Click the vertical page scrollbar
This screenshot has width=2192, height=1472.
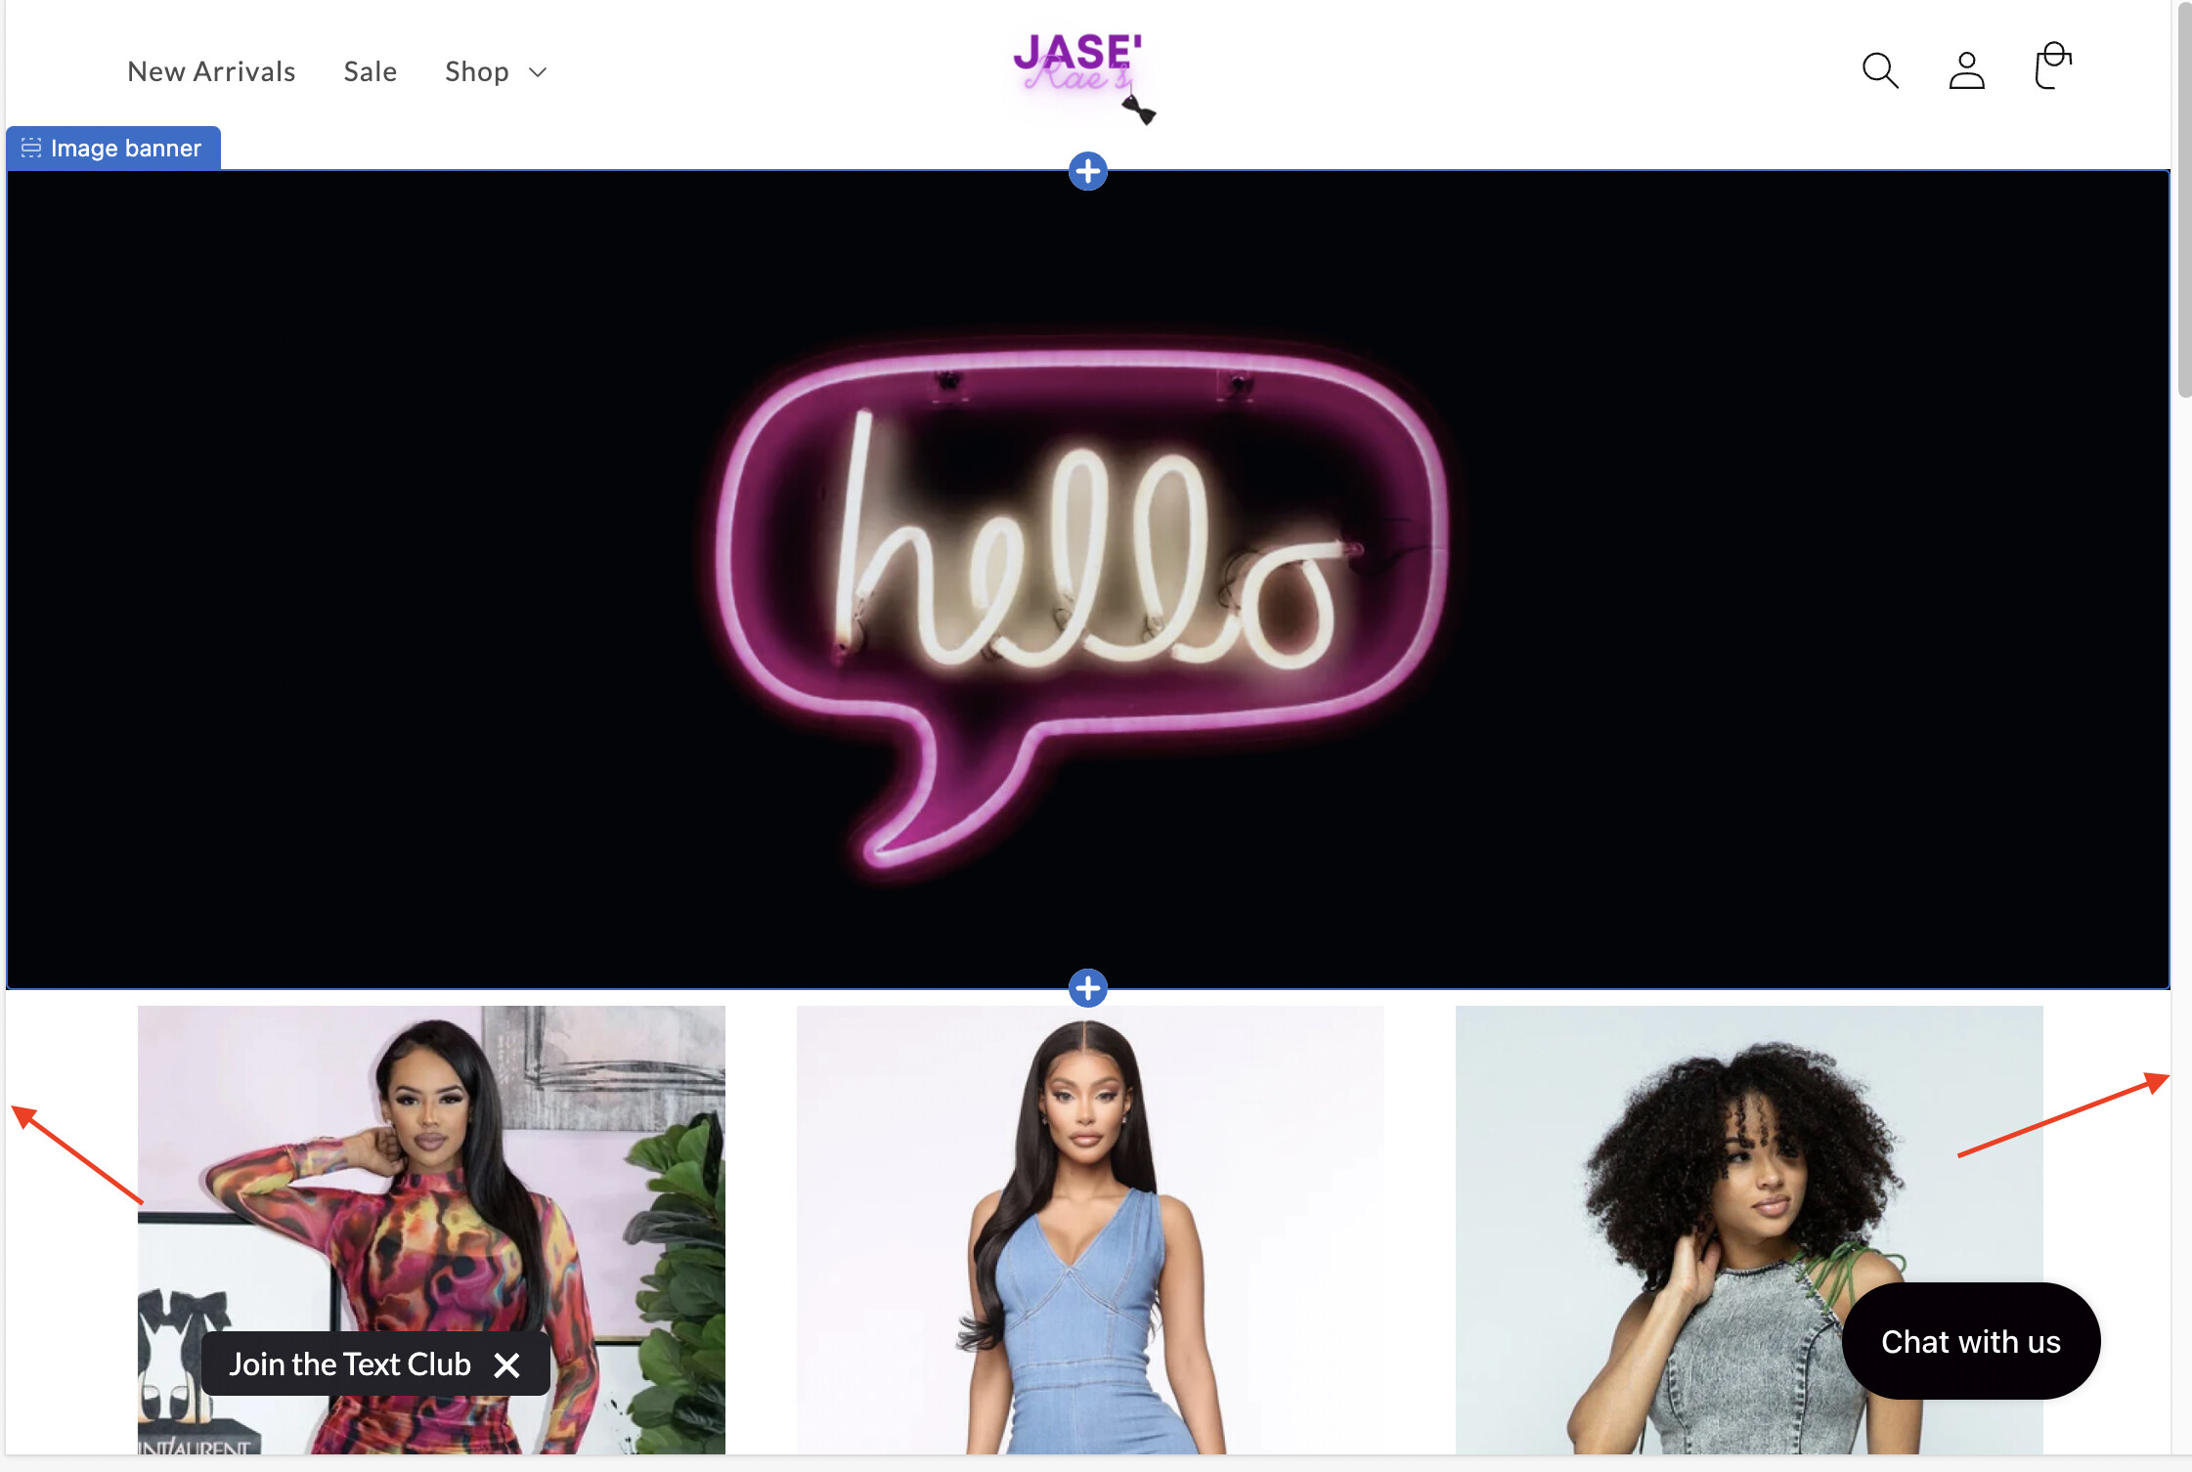2184,200
